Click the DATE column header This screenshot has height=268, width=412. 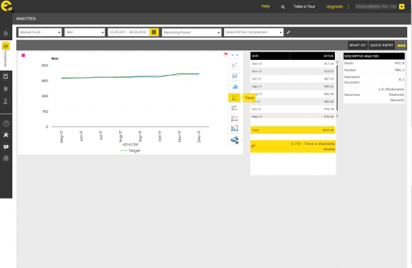tap(270, 56)
